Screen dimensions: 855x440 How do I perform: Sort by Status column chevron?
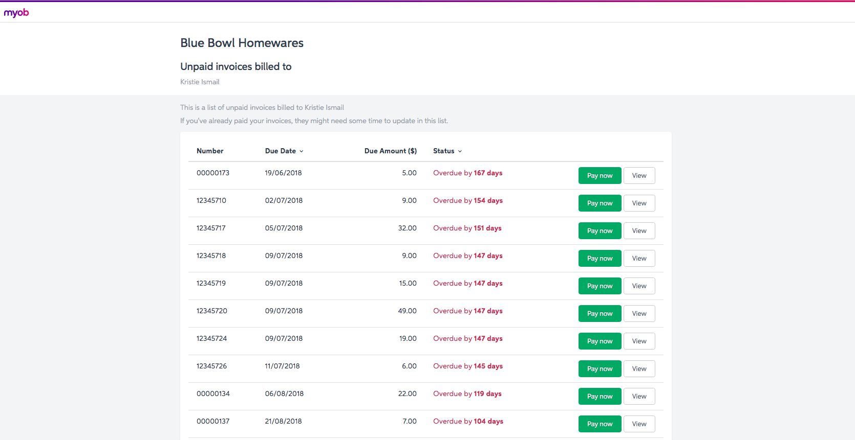point(460,151)
